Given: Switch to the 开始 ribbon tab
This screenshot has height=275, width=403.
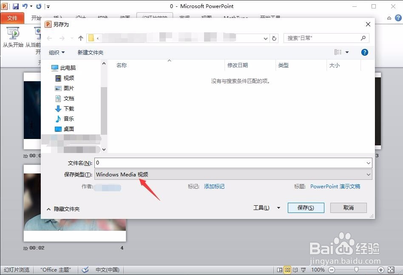Looking at the screenshot, I should point(36,18).
